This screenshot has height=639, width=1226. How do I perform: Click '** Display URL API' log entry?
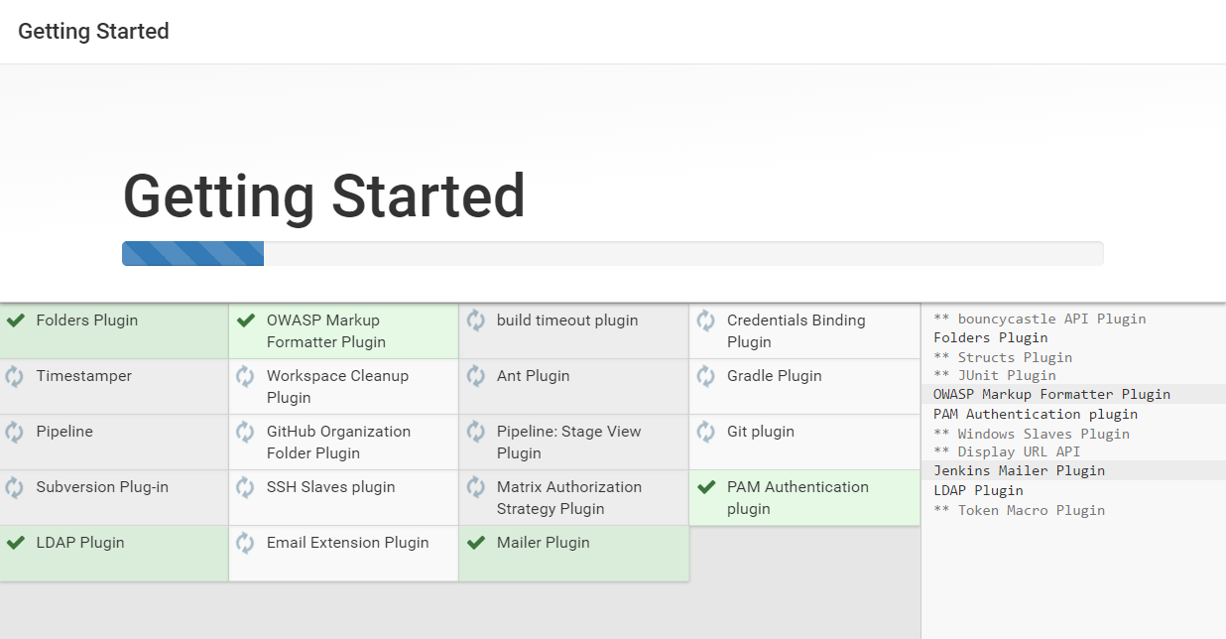pos(1007,451)
